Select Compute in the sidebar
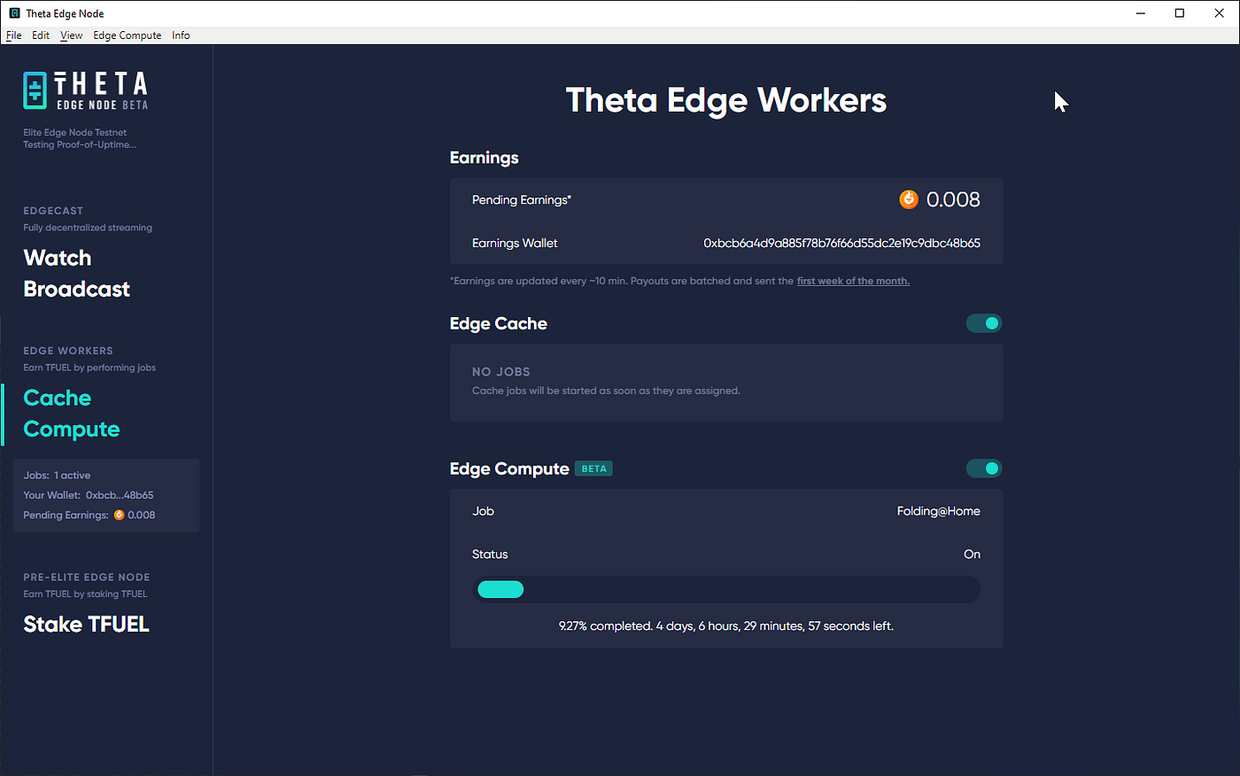Viewport: 1240px width, 776px height. [71, 429]
